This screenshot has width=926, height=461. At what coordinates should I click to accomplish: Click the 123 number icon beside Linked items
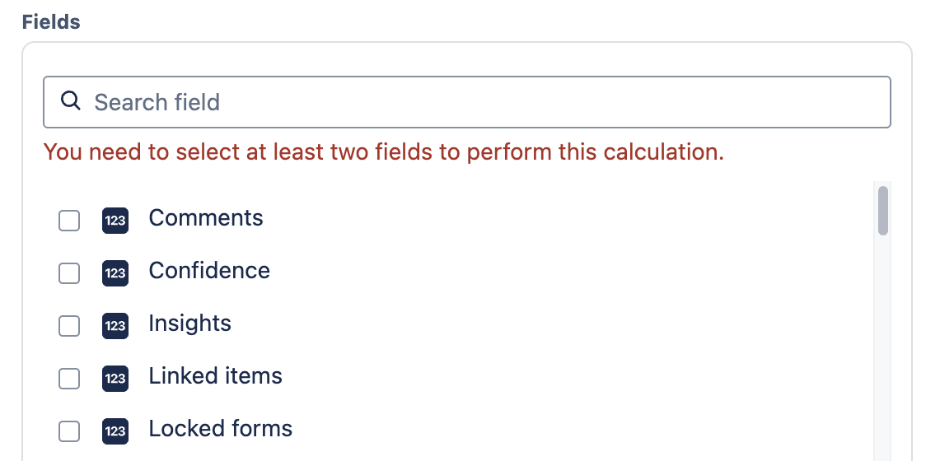115,379
